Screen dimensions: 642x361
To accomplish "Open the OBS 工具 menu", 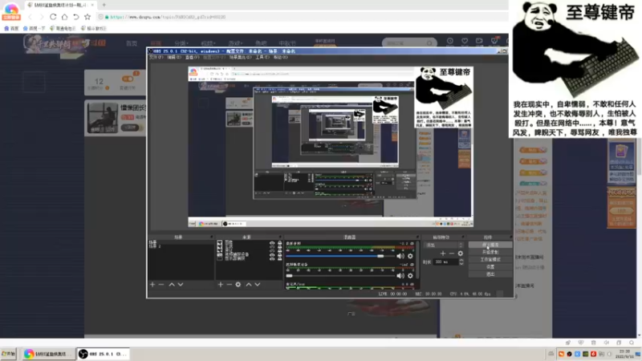I will pos(262,57).
